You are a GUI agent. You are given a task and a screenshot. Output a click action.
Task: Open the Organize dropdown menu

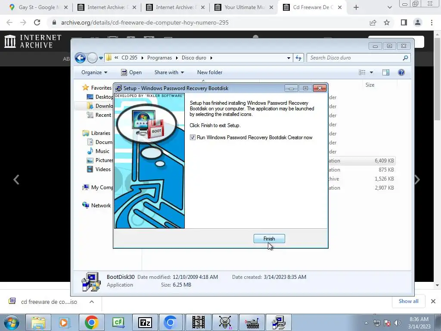pyautogui.click(x=94, y=72)
